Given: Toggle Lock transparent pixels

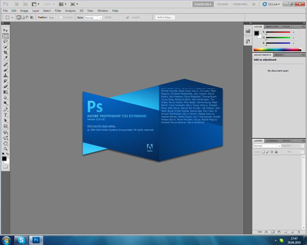Looking at the screenshot, I should 263,152.
